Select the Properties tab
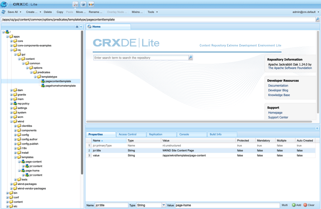Screen dimensions: 321x209 (101, 134)
